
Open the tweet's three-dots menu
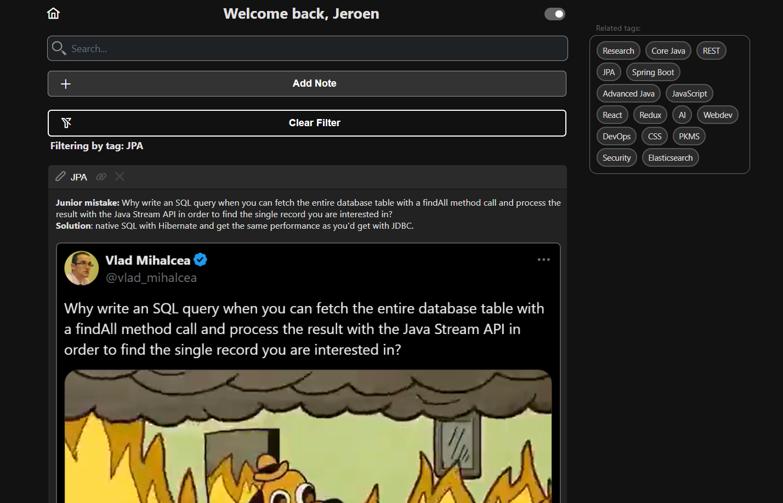543,259
